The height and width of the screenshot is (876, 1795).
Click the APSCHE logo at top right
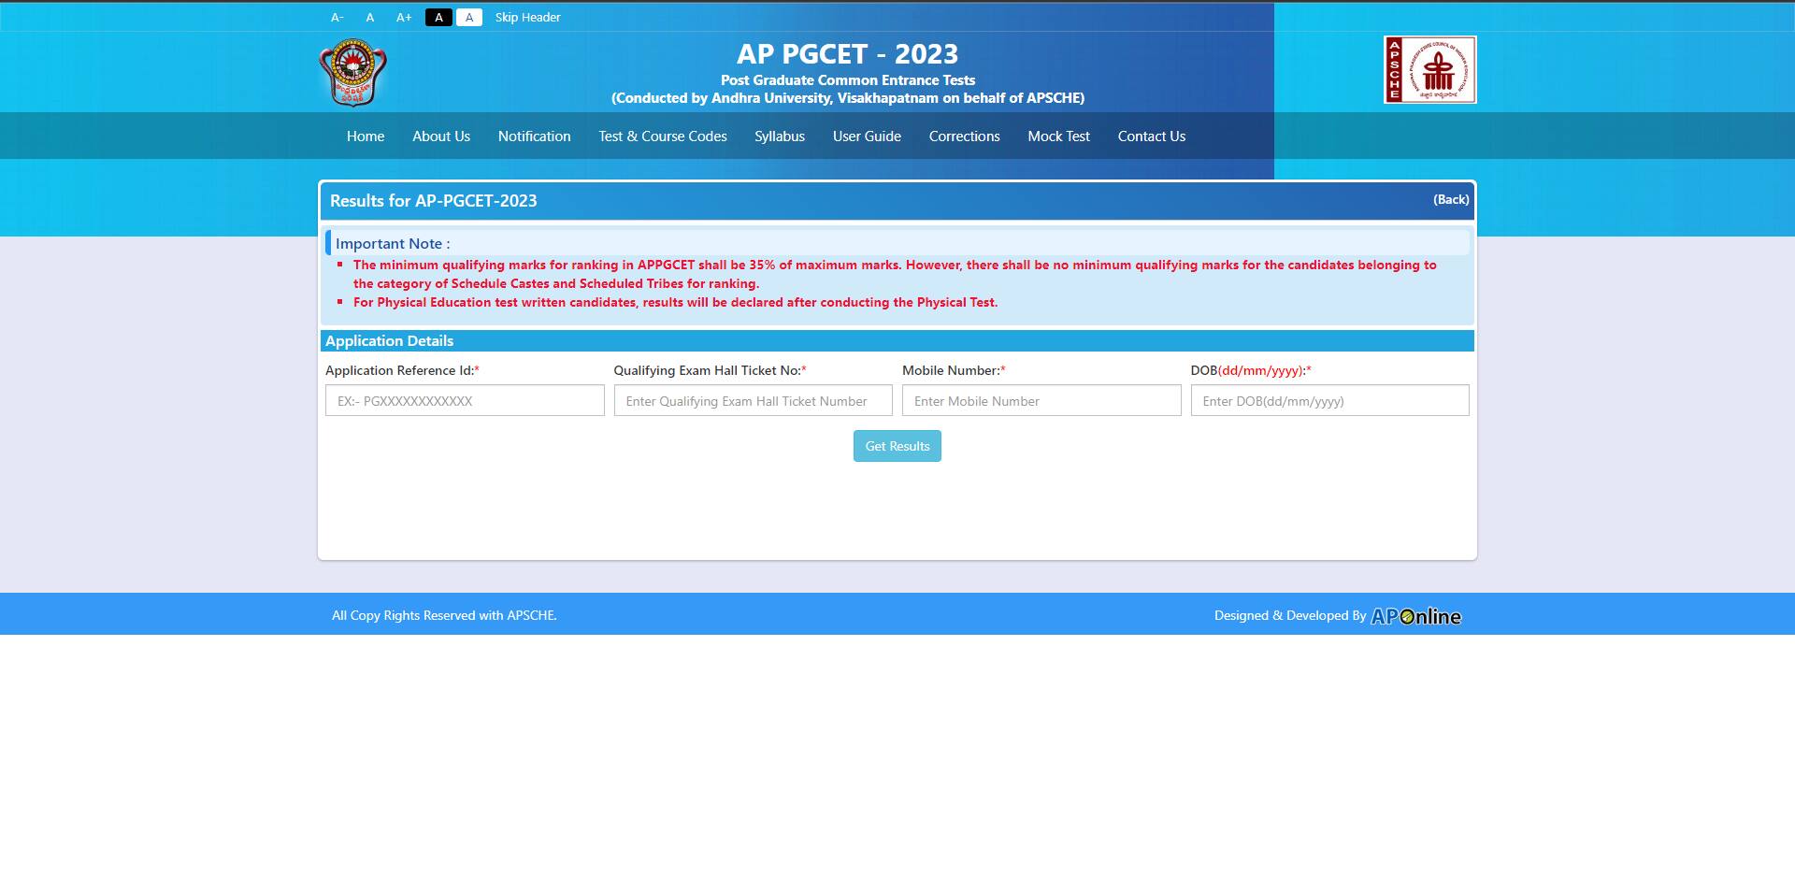[x=1429, y=70]
